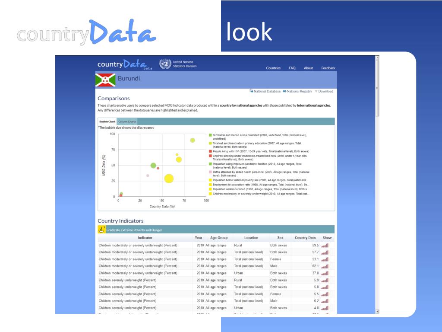Switch to the Column Charts tab
The image size is (442, 332).
(x=127, y=121)
